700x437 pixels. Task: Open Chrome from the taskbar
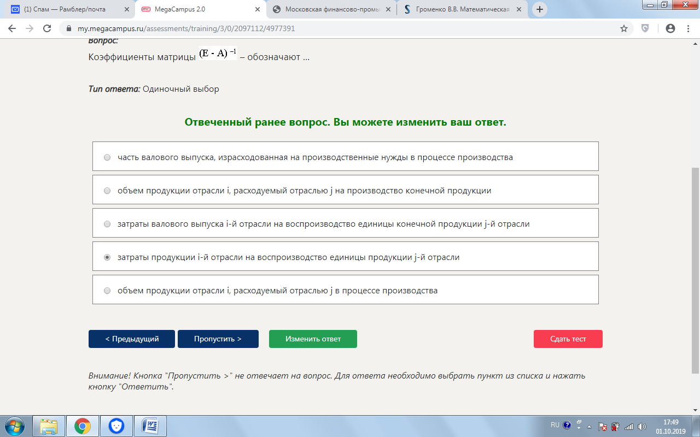[83, 426]
